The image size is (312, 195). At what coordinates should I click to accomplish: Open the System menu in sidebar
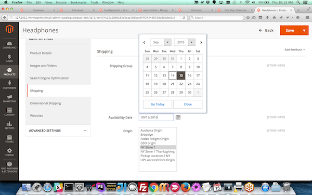pos(9,152)
